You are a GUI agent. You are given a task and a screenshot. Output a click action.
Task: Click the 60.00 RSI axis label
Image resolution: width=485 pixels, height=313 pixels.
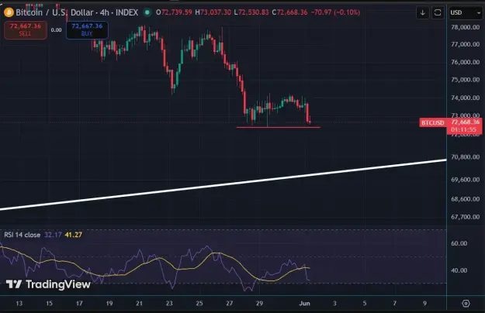459,243
